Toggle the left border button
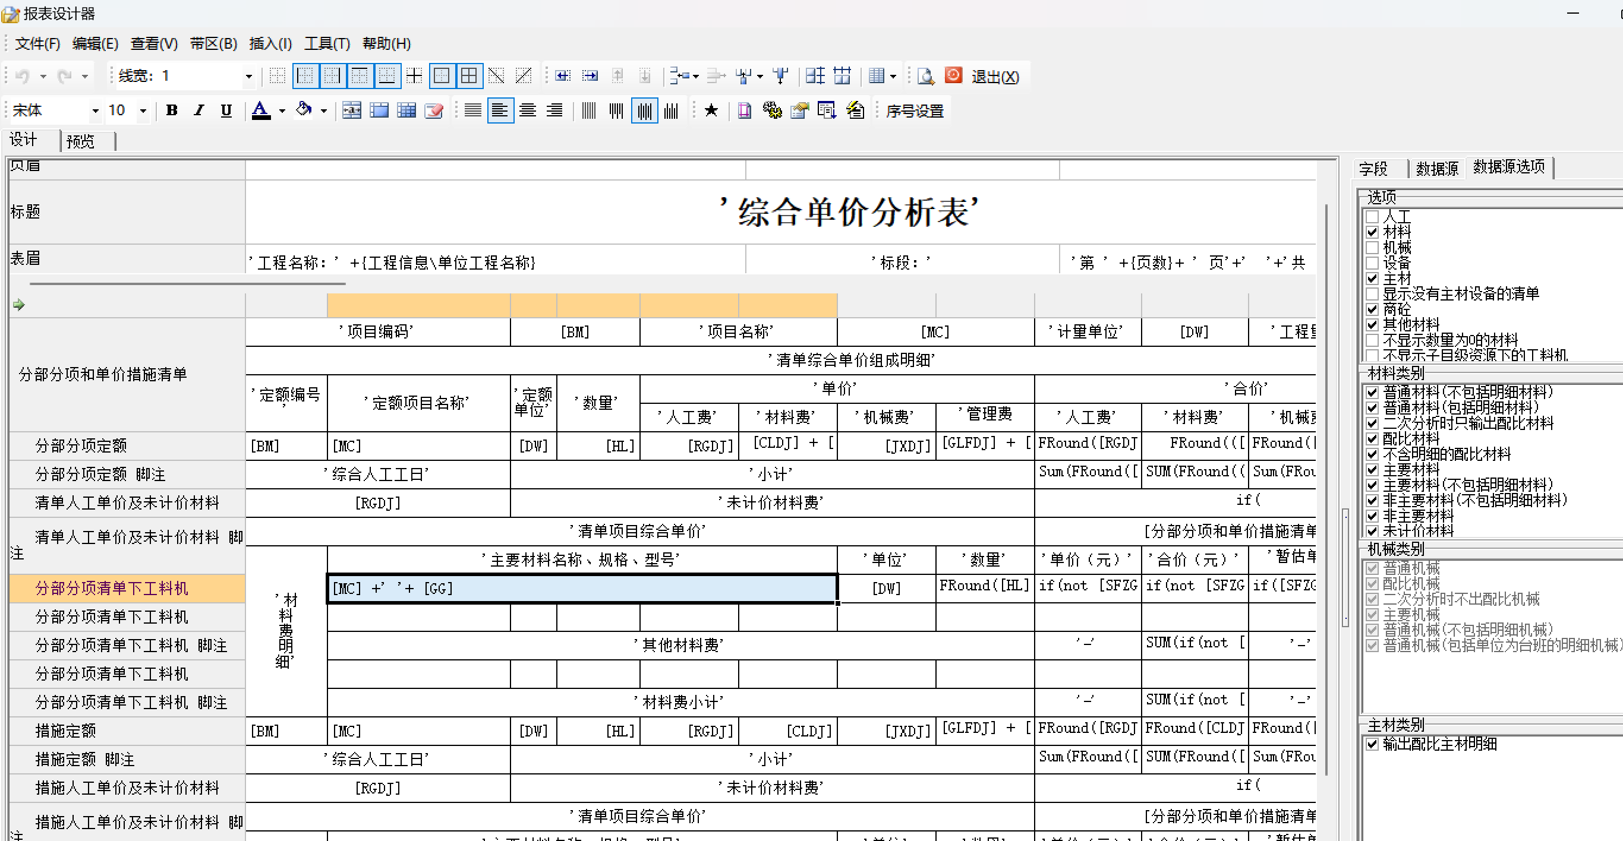 (x=305, y=76)
